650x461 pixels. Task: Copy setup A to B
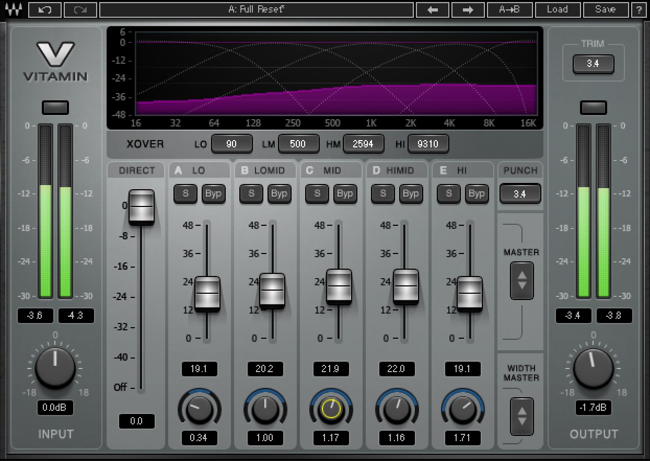[x=509, y=9]
